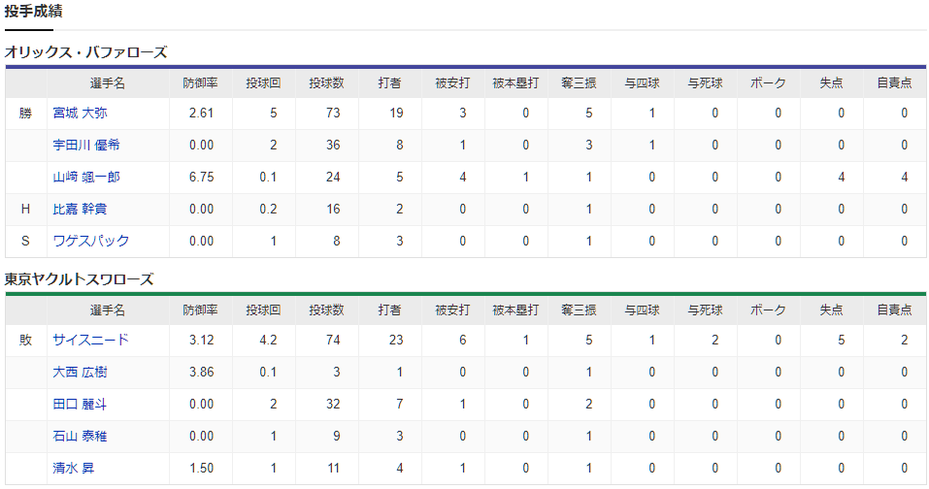The width and height of the screenshot is (929, 489).
Task: Open player link 宇田川 優希
Action: coord(86,145)
